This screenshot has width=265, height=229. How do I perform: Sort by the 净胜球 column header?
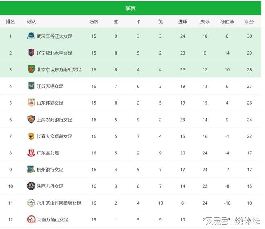coord(227,22)
